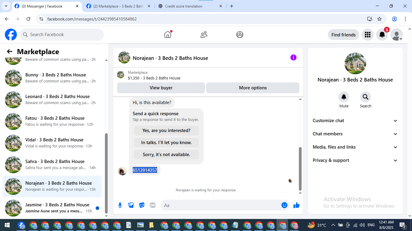The width and height of the screenshot is (412, 231).
Task: Open a new browser tab
Action: pyautogui.click(x=232, y=6)
